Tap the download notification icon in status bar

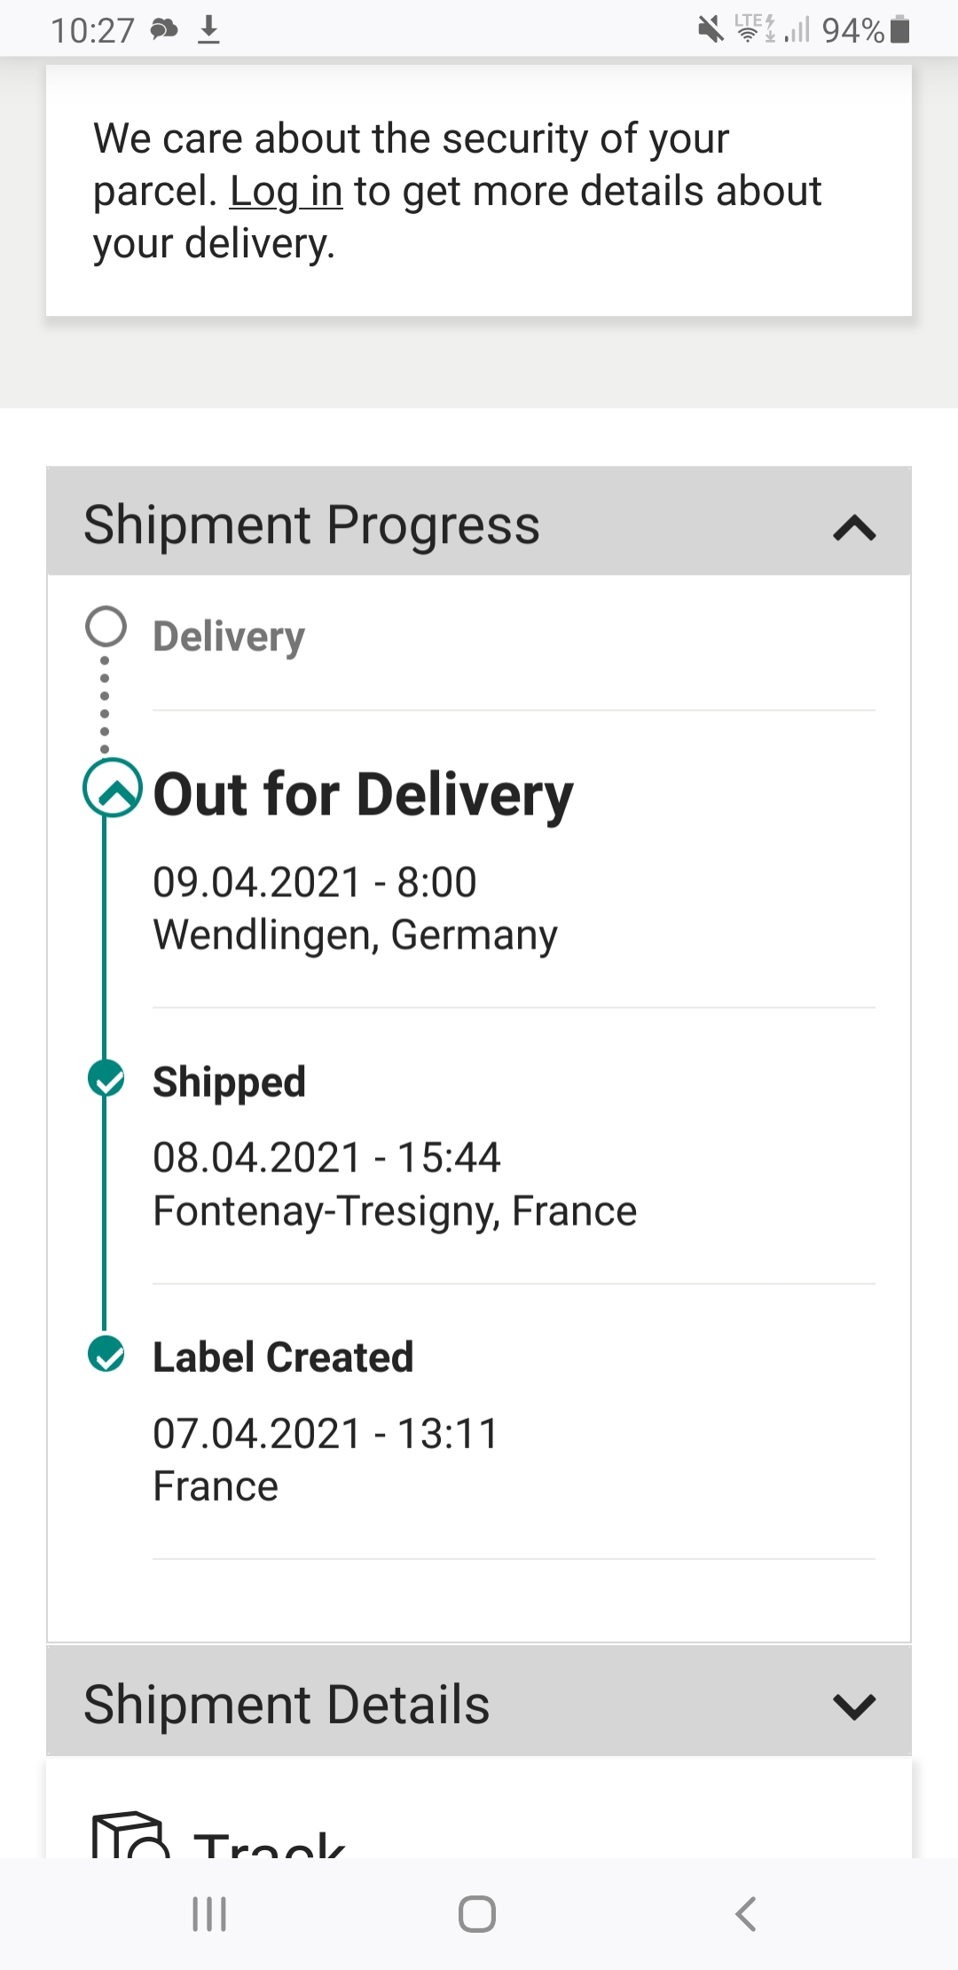point(208,30)
